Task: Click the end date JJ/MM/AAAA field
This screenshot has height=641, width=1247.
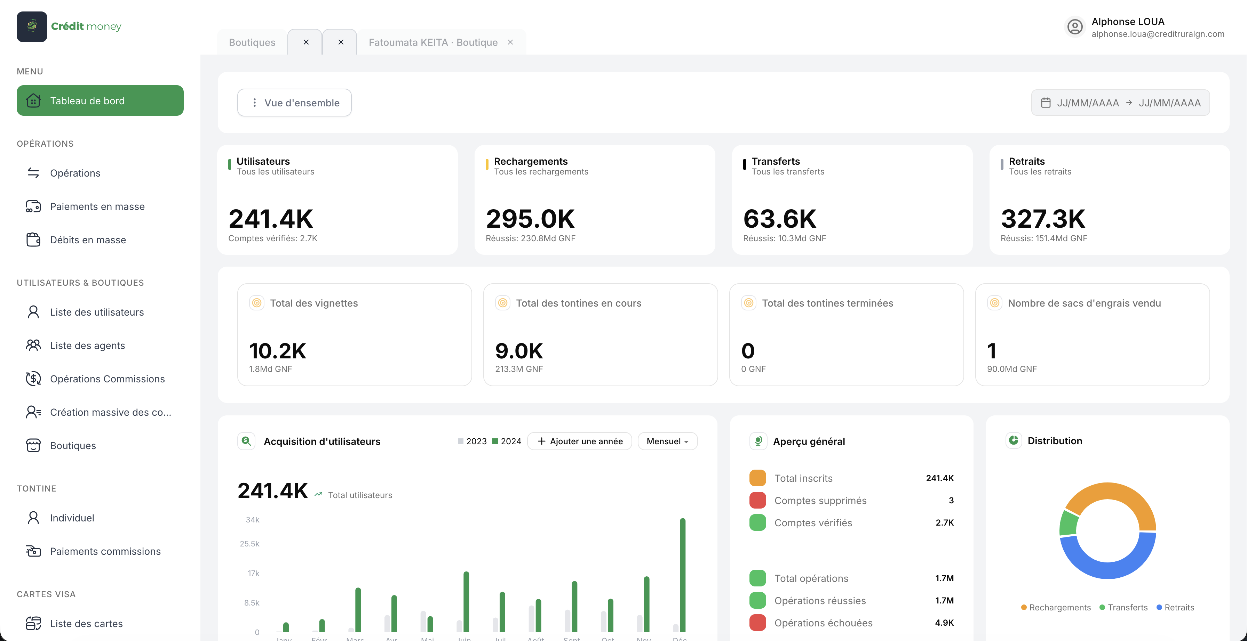Action: coord(1169,103)
